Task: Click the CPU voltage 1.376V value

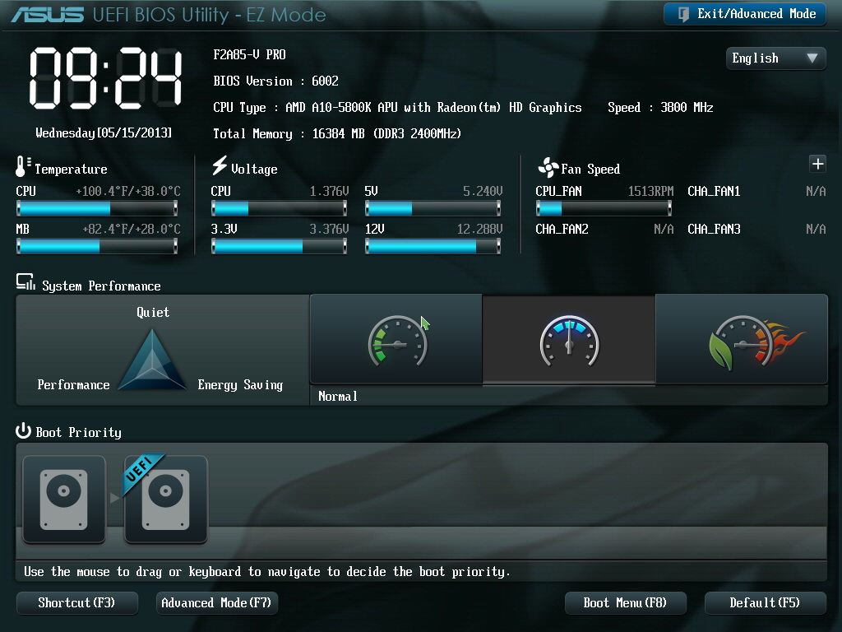Action: click(329, 191)
